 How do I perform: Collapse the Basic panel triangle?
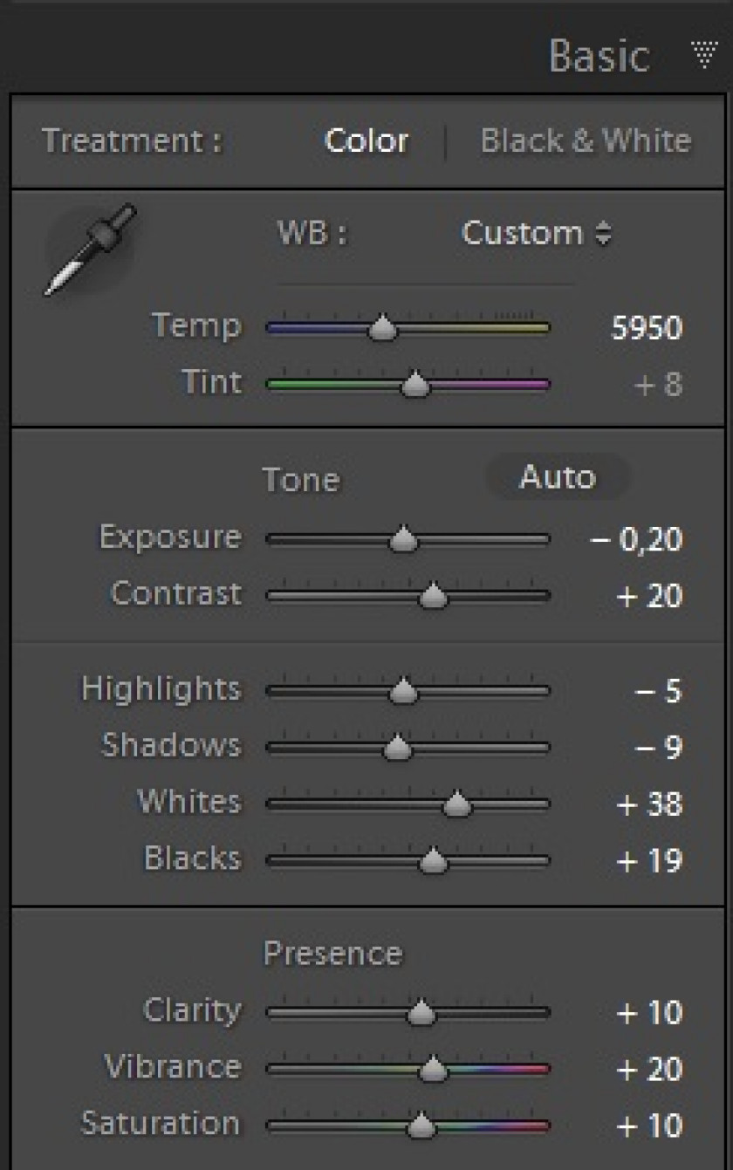coord(704,54)
